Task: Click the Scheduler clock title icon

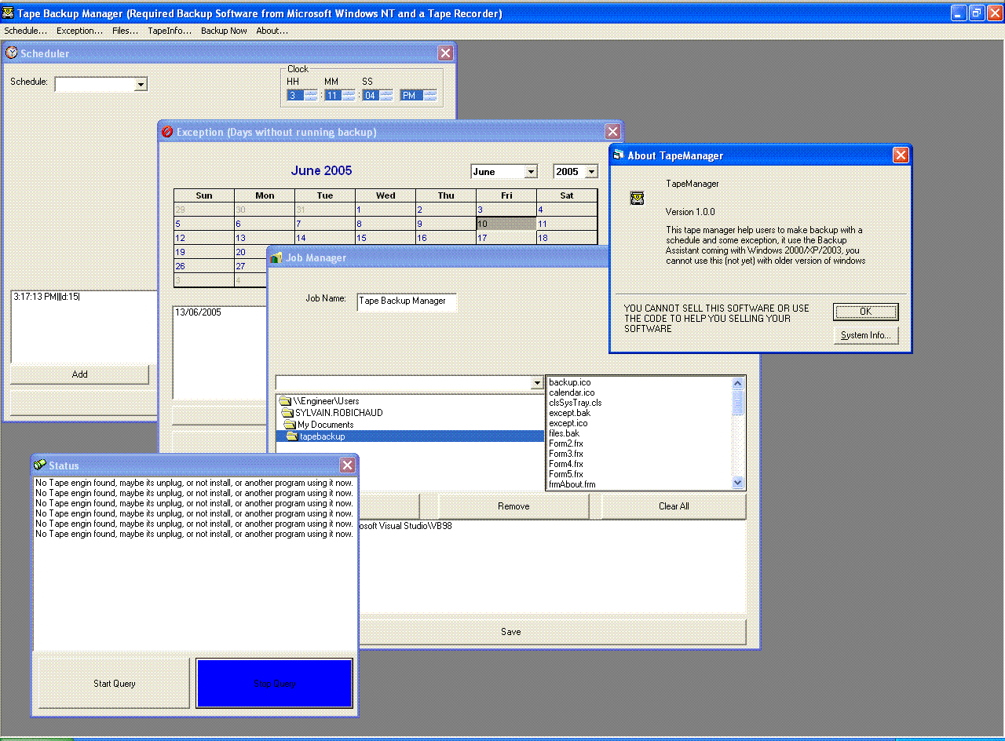Action: 12,53
